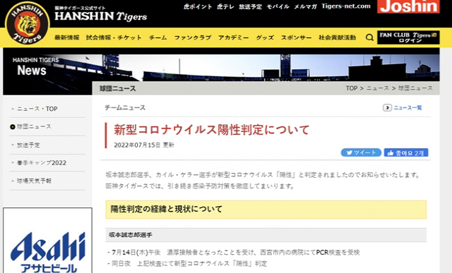Open the グッズ menu item
This screenshot has width=452, height=273.
(265, 37)
